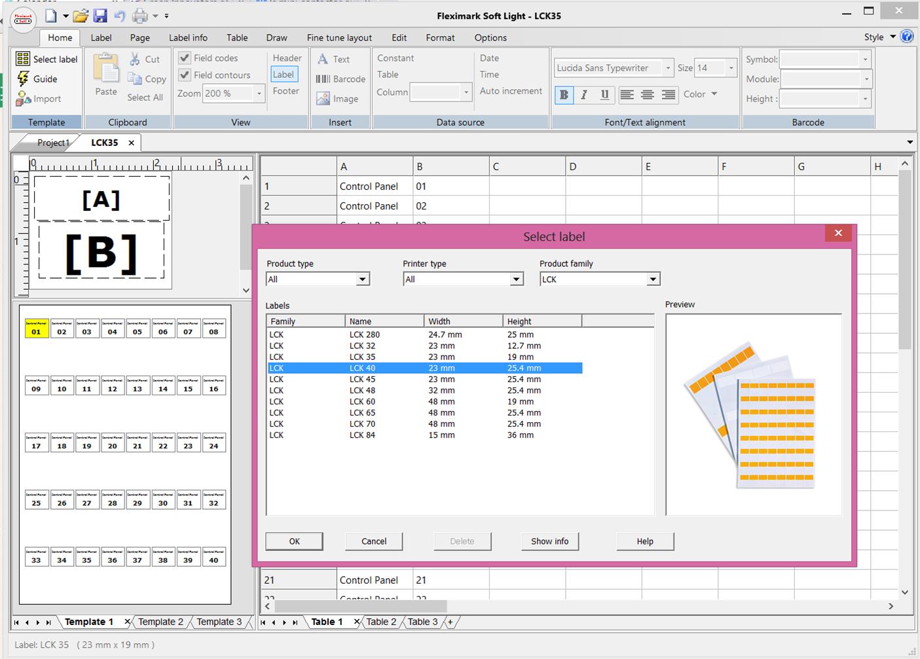Screen dimensions: 920x659
Task: Add a new table with plus tab
Action: [x=450, y=622]
